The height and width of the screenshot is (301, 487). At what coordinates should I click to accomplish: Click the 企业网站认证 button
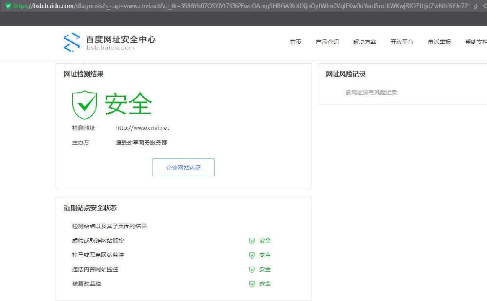pos(184,168)
